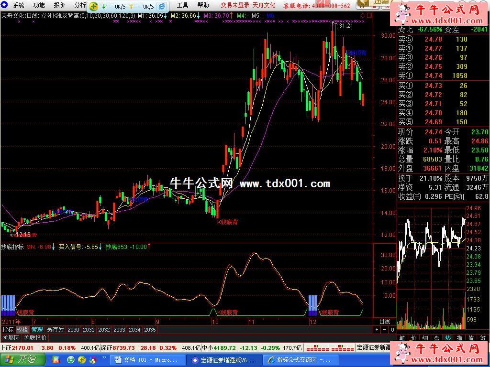Toggle the 指 index view tab
490x367 pixels.
click(459, 338)
